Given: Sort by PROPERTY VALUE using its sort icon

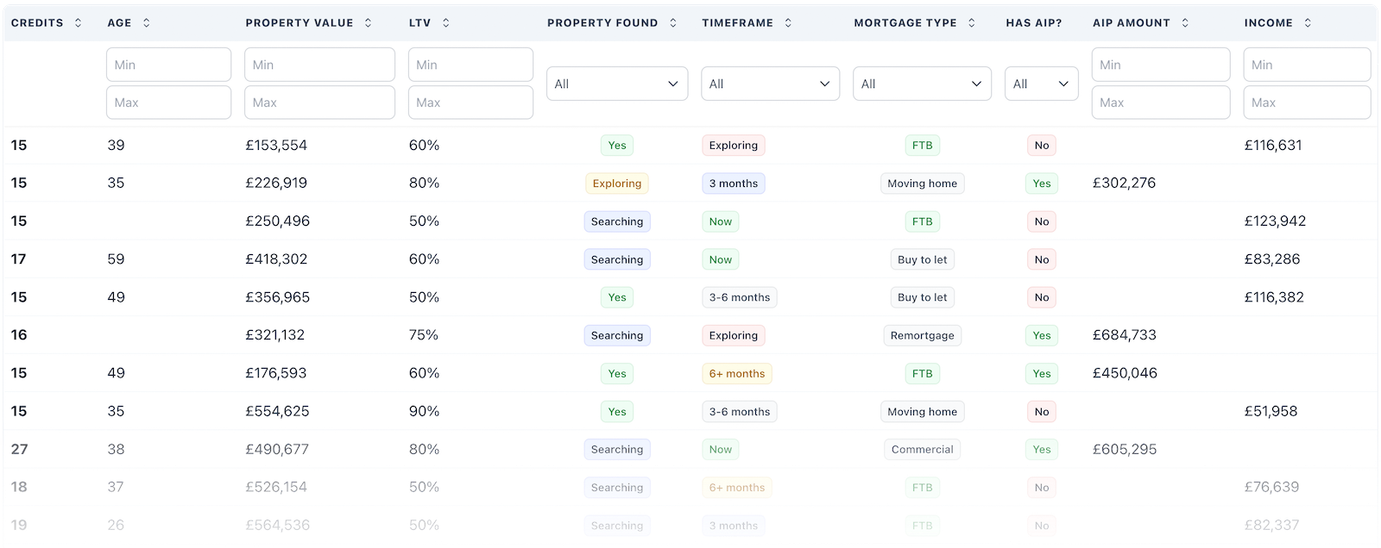Looking at the screenshot, I should click(x=368, y=23).
